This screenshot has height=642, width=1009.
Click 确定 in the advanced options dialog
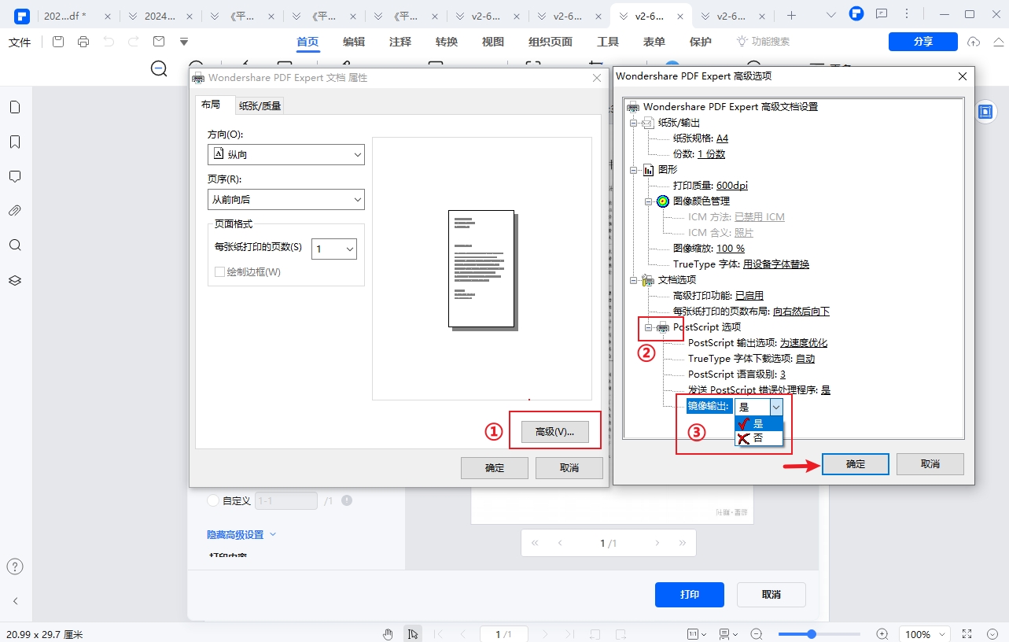[856, 464]
